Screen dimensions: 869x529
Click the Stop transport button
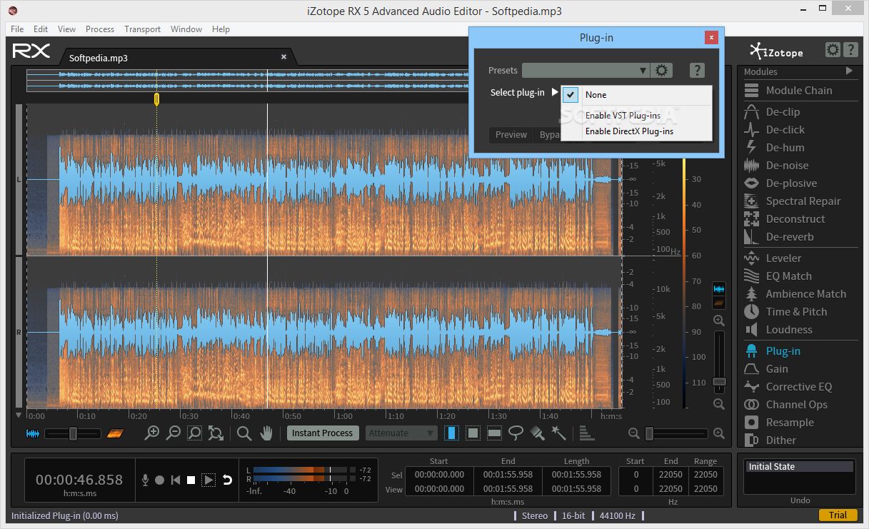tap(191, 480)
